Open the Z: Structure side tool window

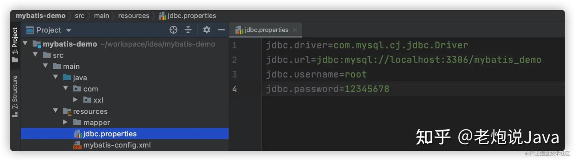click(15, 95)
